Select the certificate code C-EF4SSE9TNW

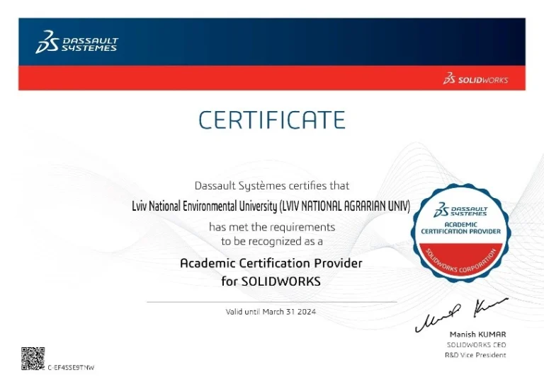(71, 368)
